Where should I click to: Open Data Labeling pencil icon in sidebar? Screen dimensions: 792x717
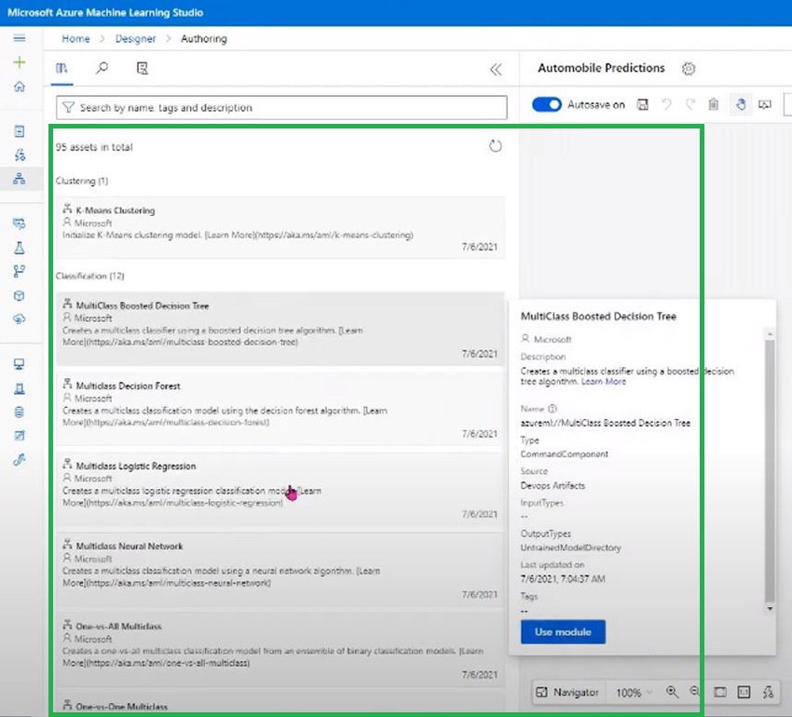tap(20, 435)
